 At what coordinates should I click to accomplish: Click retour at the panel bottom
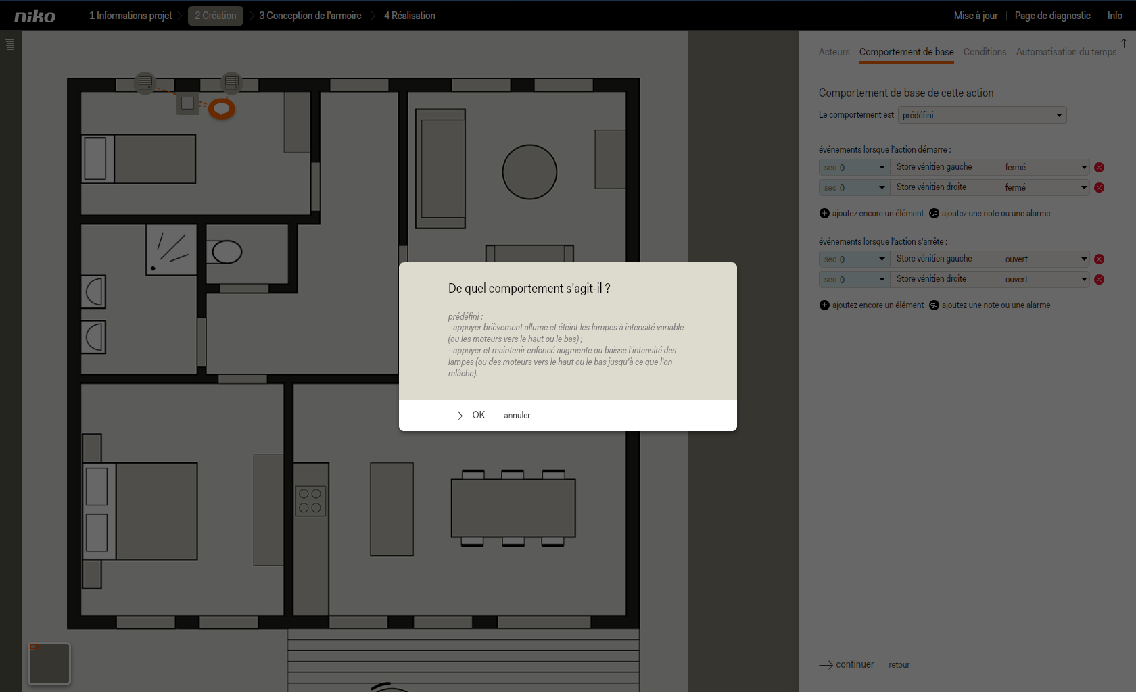coord(899,665)
